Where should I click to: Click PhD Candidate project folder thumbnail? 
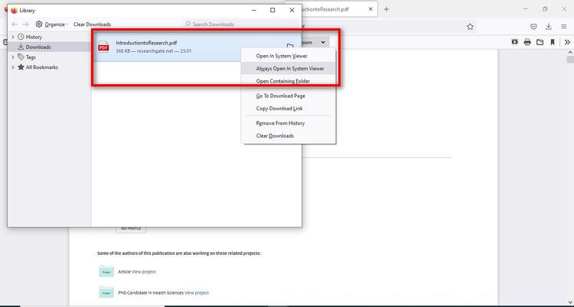106,292
